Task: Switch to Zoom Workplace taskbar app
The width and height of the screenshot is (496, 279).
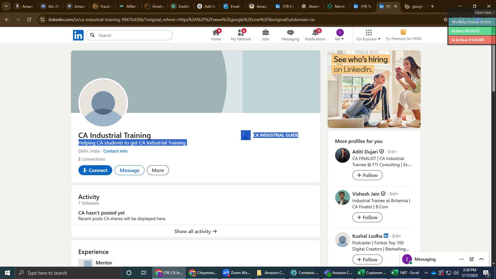Action: (237, 273)
